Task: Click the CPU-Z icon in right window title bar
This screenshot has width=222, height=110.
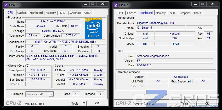Action: tap(116, 5)
